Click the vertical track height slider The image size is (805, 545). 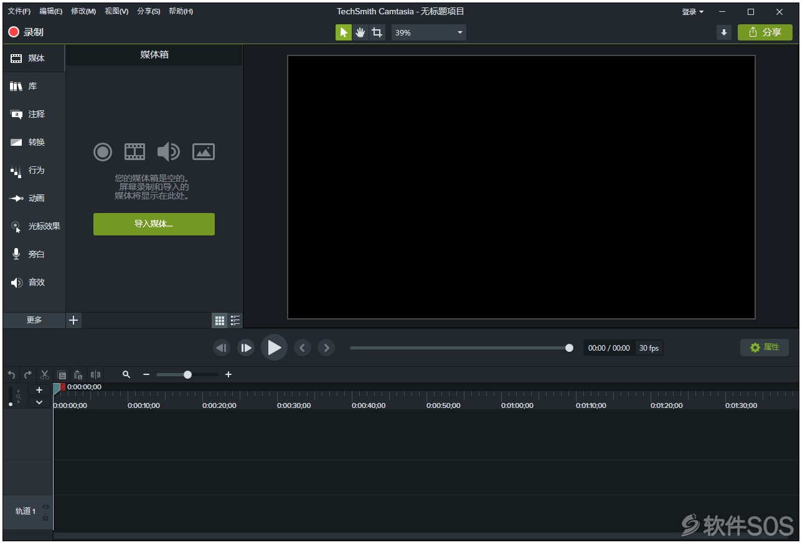10,397
